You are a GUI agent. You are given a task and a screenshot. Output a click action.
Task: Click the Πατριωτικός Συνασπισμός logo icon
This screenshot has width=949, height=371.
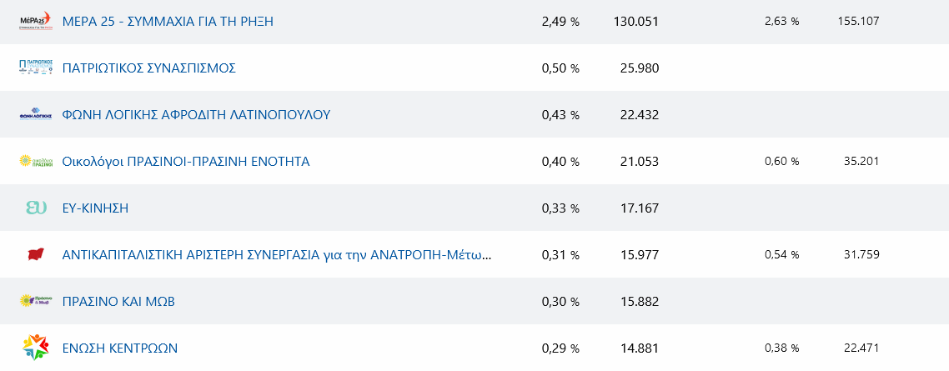pyautogui.click(x=36, y=68)
